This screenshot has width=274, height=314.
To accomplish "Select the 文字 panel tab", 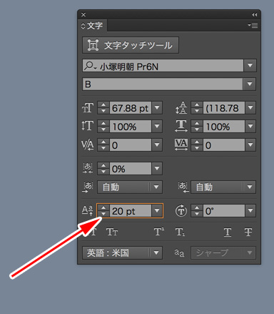I will pos(93,26).
